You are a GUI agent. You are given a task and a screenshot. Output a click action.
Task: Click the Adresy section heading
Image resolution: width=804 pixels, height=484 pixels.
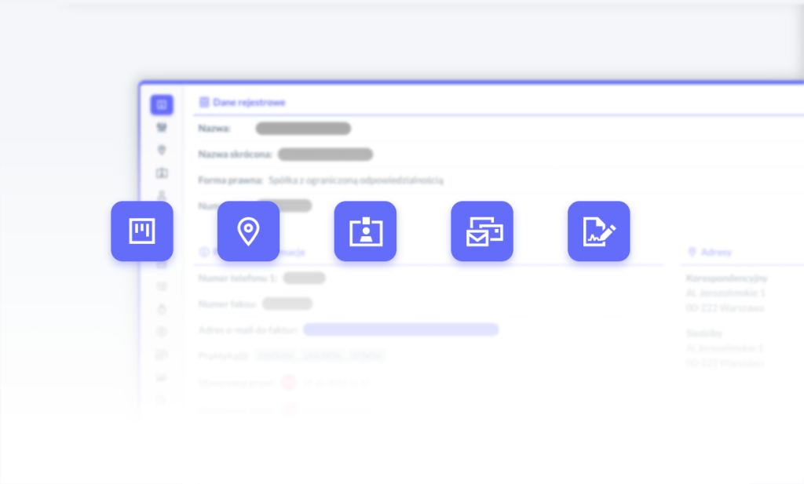pyautogui.click(x=716, y=252)
